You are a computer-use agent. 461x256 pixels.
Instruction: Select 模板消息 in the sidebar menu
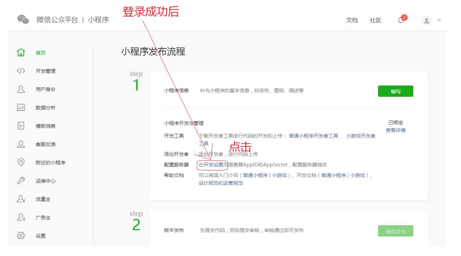point(45,126)
